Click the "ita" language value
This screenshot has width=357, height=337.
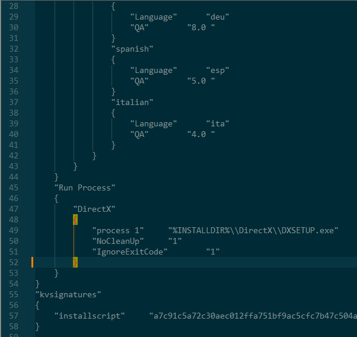pos(218,124)
